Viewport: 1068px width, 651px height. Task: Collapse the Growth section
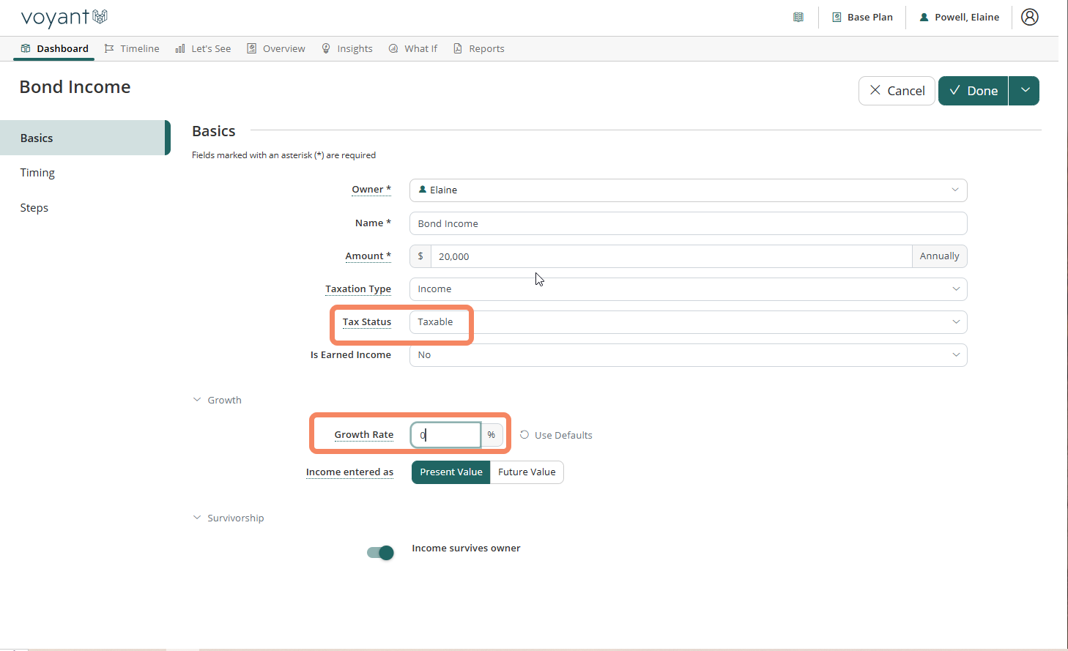click(x=197, y=400)
